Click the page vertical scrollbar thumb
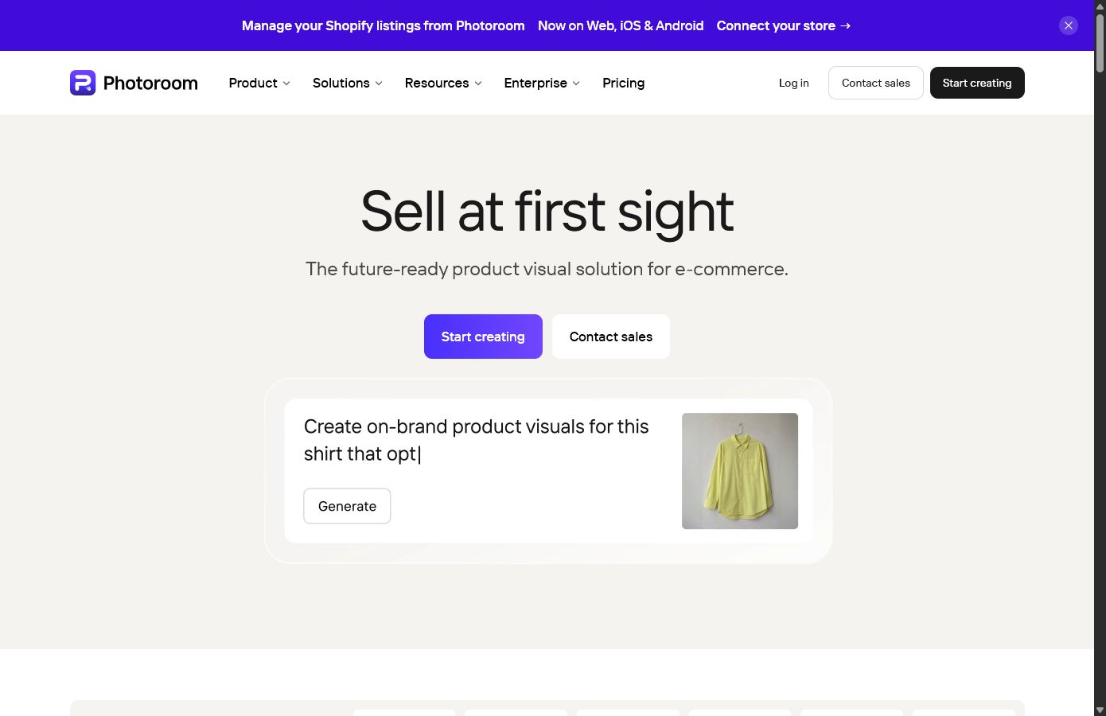Viewport: 1106px width, 716px height. point(1100,44)
